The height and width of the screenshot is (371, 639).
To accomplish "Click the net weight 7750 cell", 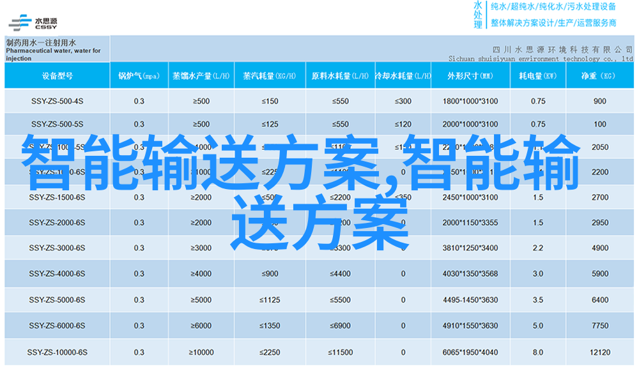I will 600,326.
